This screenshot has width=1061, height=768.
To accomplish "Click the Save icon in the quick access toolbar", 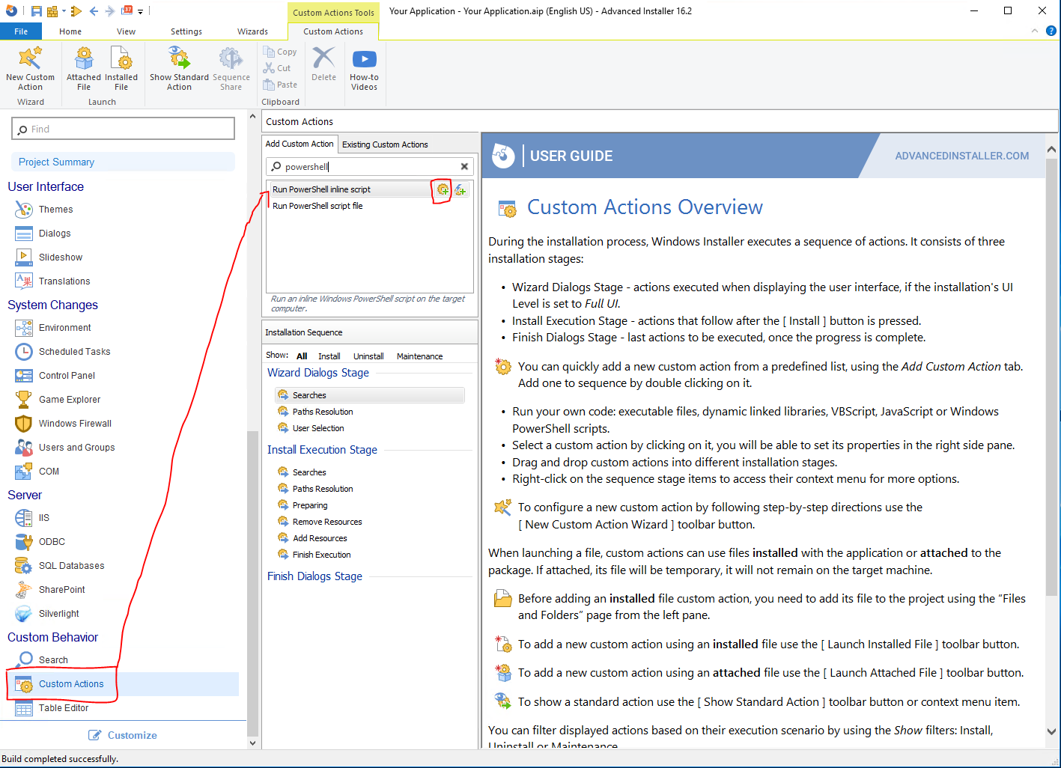I will tap(36, 11).
